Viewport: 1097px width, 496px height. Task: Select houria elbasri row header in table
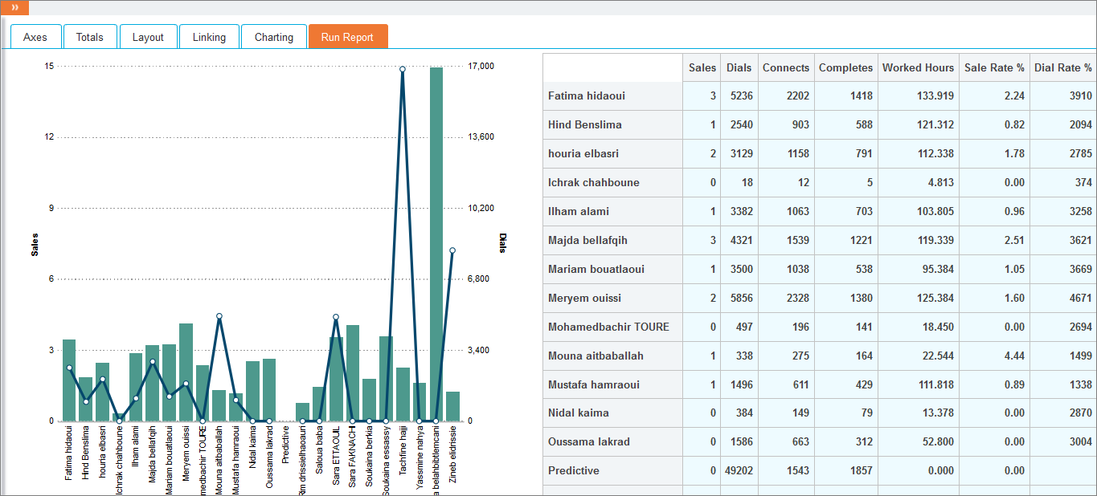(x=613, y=154)
